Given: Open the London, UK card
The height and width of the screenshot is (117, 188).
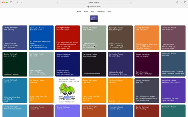Looking at the screenshot, I should (41, 111).
